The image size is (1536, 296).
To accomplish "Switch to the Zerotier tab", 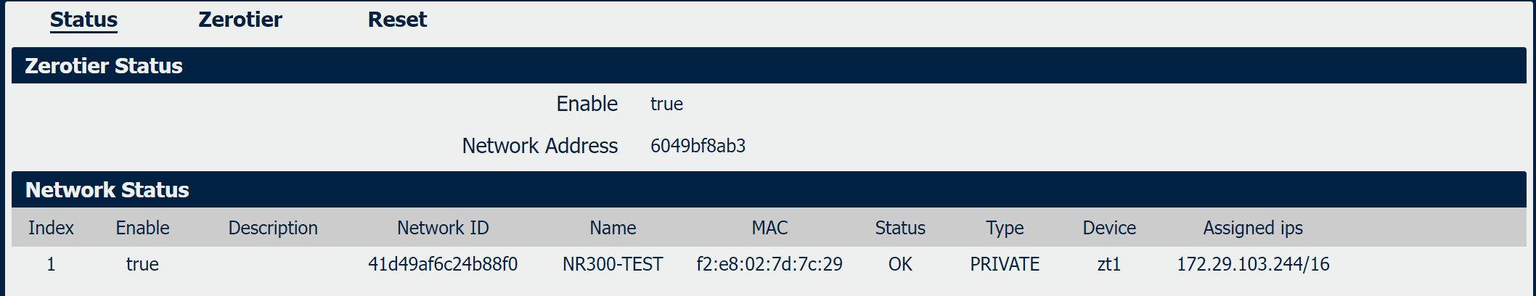I will [240, 20].
